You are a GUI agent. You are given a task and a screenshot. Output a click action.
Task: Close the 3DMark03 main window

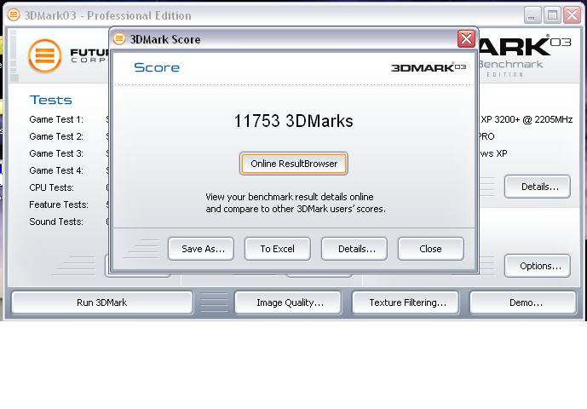click(x=573, y=15)
